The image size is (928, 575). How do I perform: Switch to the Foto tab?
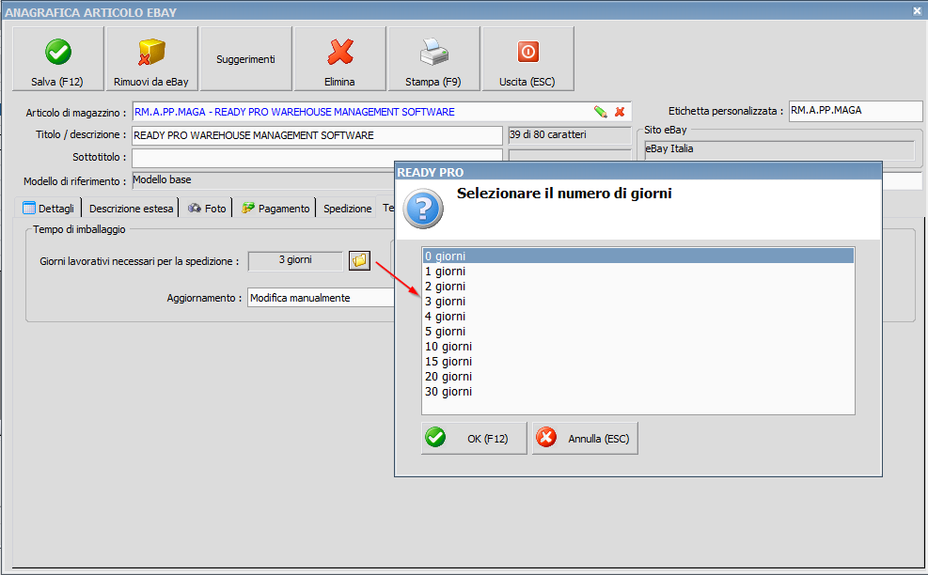207,209
